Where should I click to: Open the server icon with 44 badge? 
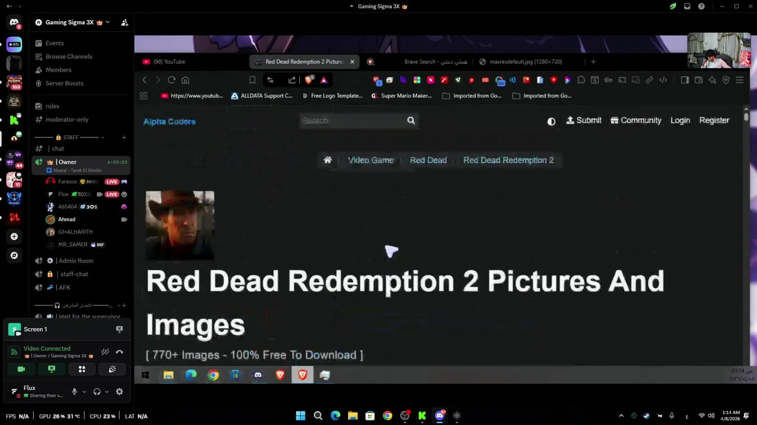(x=14, y=159)
